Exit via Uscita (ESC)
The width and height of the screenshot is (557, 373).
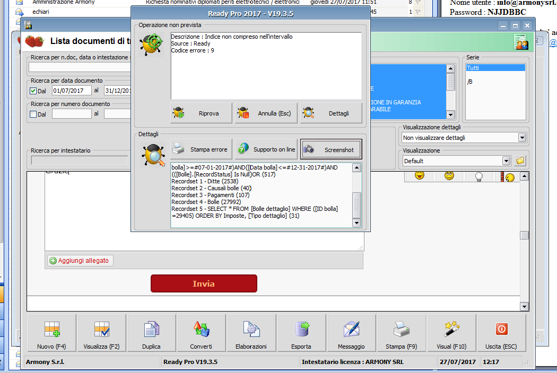click(501, 333)
